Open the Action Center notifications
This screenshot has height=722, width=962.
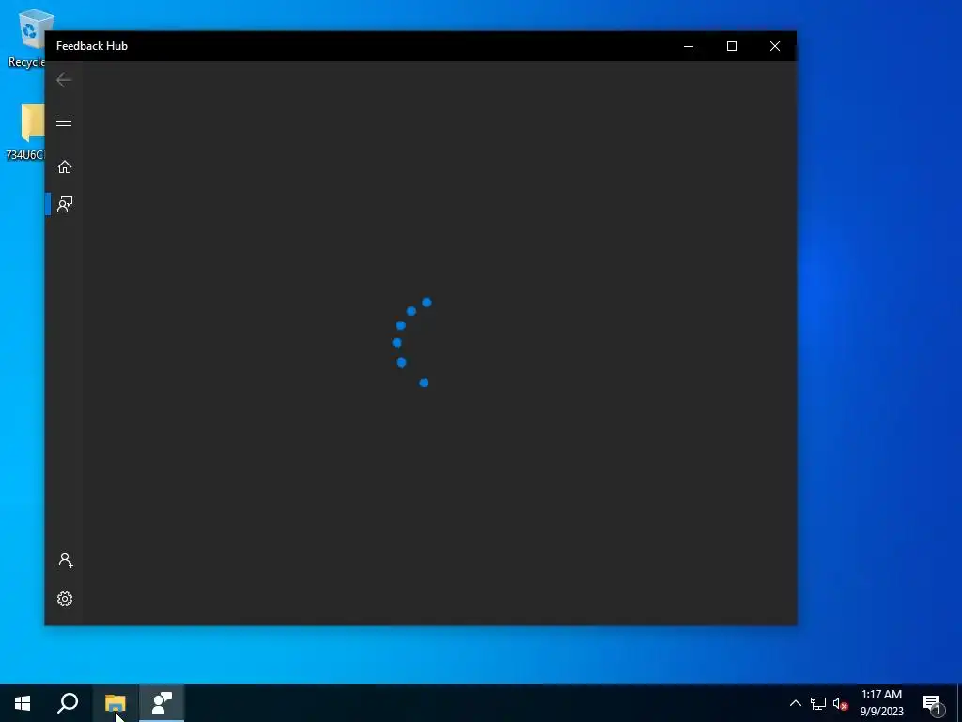[x=933, y=703]
